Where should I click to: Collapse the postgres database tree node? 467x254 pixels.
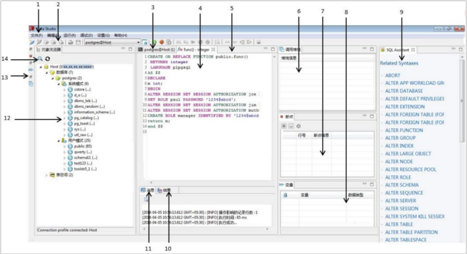tap(53, 78)
